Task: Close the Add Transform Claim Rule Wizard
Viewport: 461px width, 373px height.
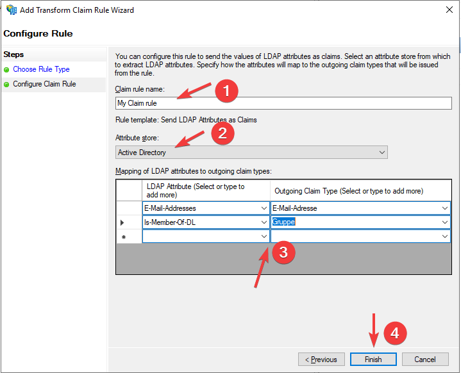Action: (446, 10)
